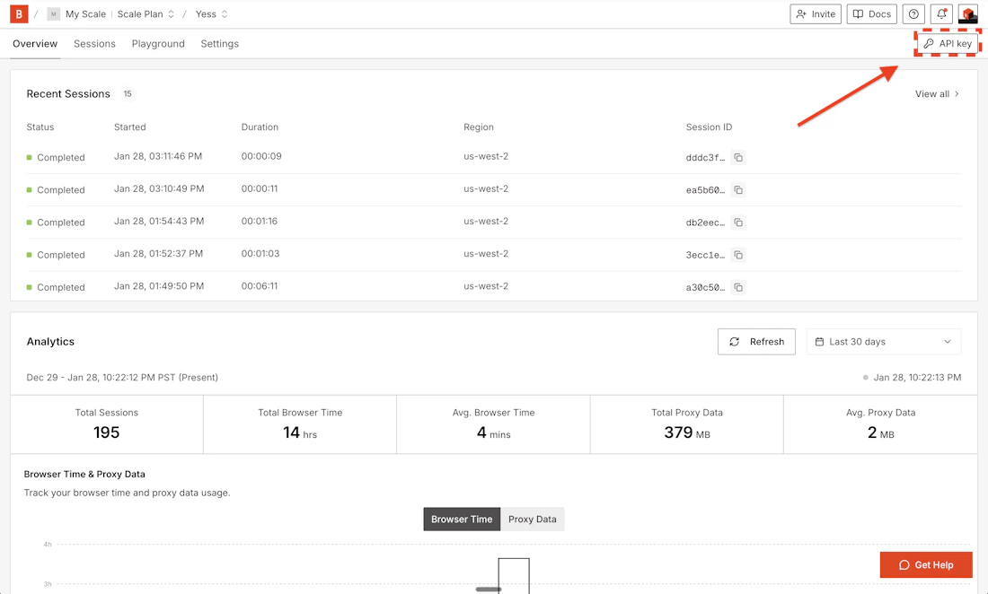Click the Browserbase logo in the breadcrumb

click(x=19, y=13)
